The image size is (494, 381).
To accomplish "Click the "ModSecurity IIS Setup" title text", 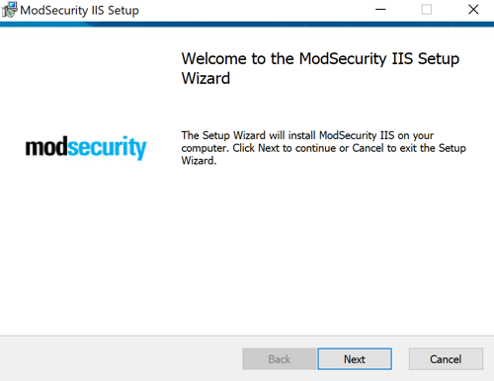I will [79, 11].
